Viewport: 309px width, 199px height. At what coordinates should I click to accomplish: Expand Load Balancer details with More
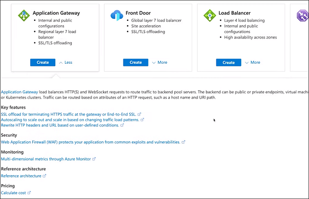point(253,62)
